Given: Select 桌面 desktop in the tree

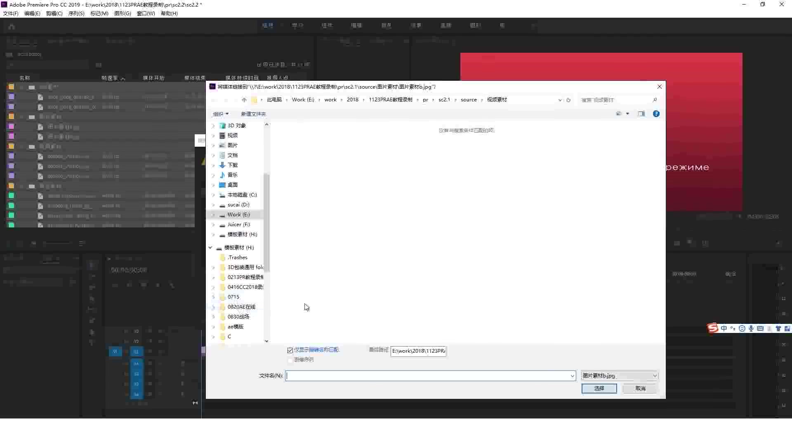Looking at the screenshot, I should coord(232,185).
